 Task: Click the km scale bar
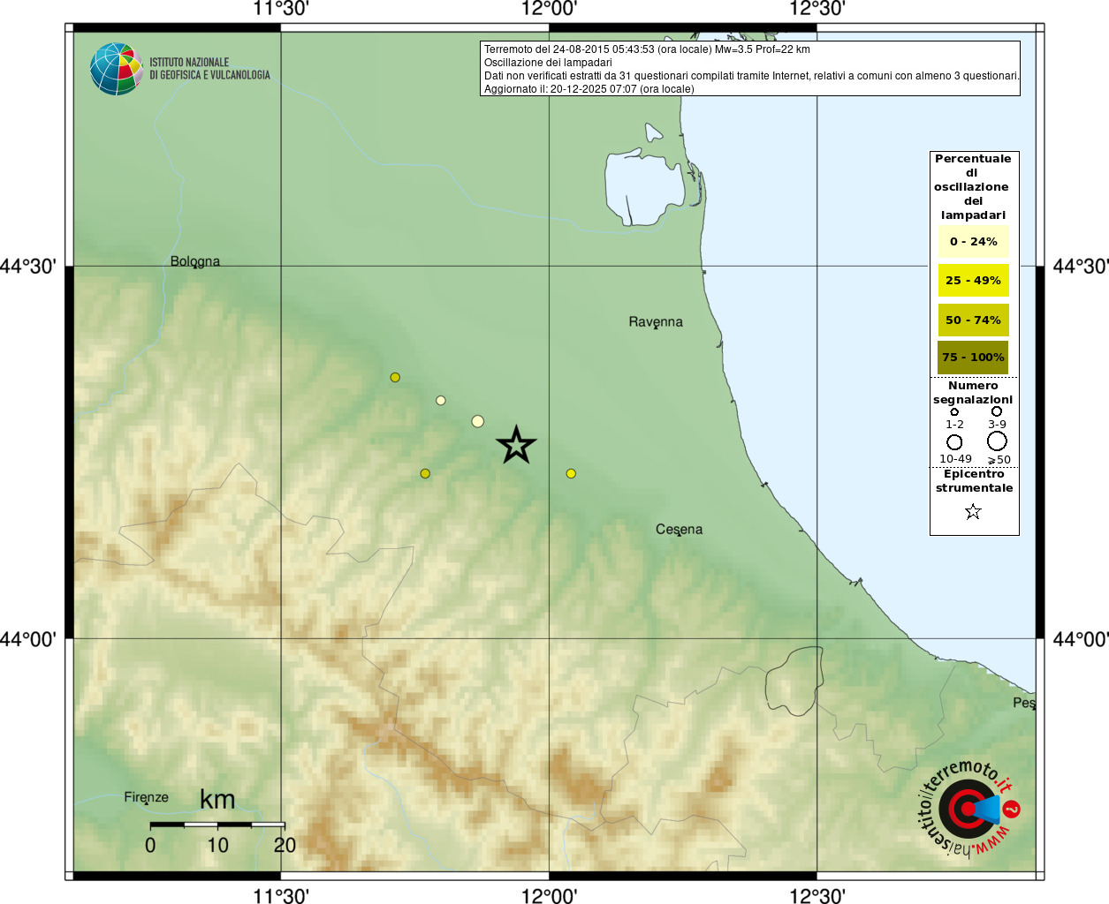tap(217, 825)
